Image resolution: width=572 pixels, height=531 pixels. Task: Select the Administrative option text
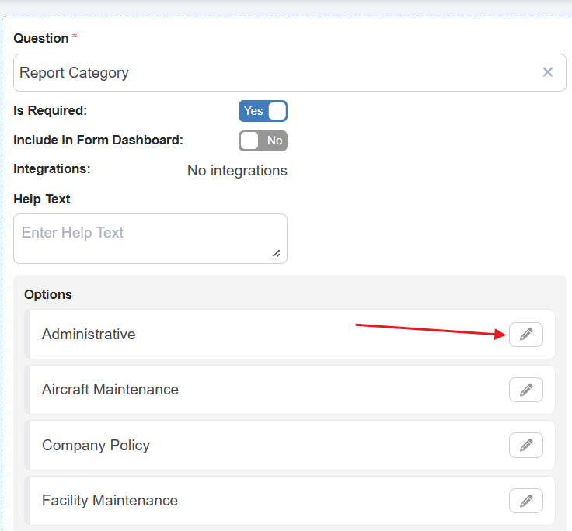(89, 335)
